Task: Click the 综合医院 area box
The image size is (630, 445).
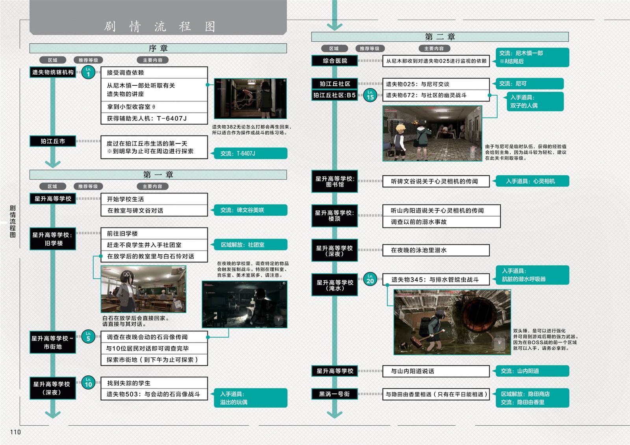Action: click(335, 61)
